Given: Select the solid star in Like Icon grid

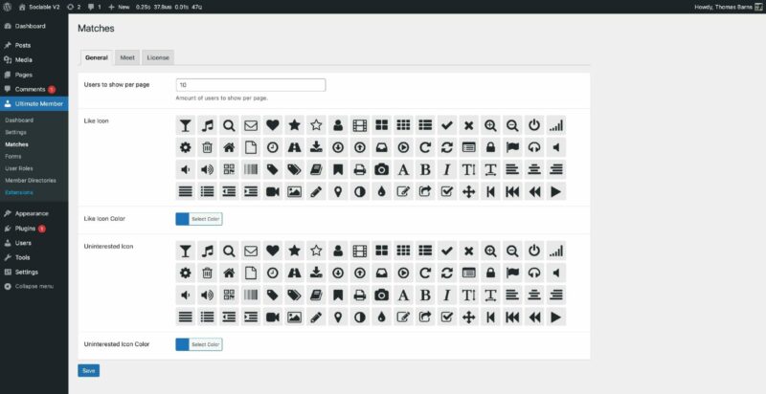Looking at the screenshot, I should pyautogui.click(x=294, y=125).
